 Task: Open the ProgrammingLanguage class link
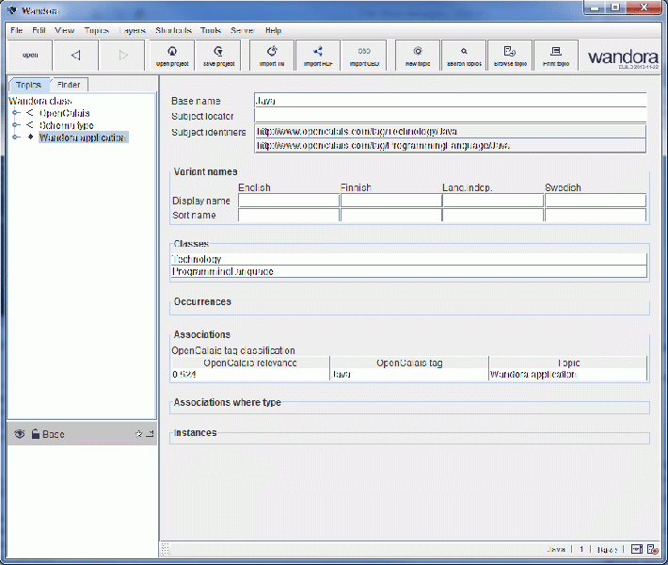(x=222, y=271)
